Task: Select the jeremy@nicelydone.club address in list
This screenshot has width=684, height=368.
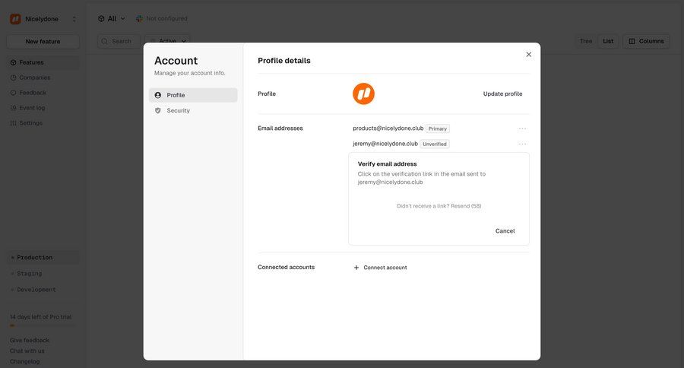Action: pyautogui.click(x=385, y=144)
